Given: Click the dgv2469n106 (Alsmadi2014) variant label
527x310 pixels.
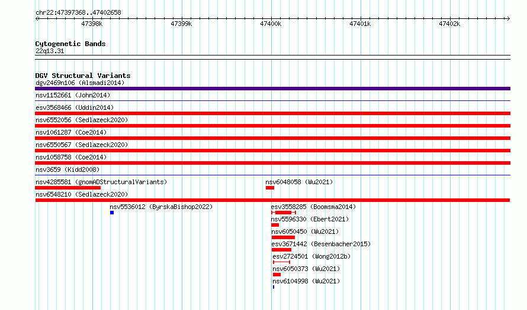Looking at the screenshot, I should click(x=80, y=83).
